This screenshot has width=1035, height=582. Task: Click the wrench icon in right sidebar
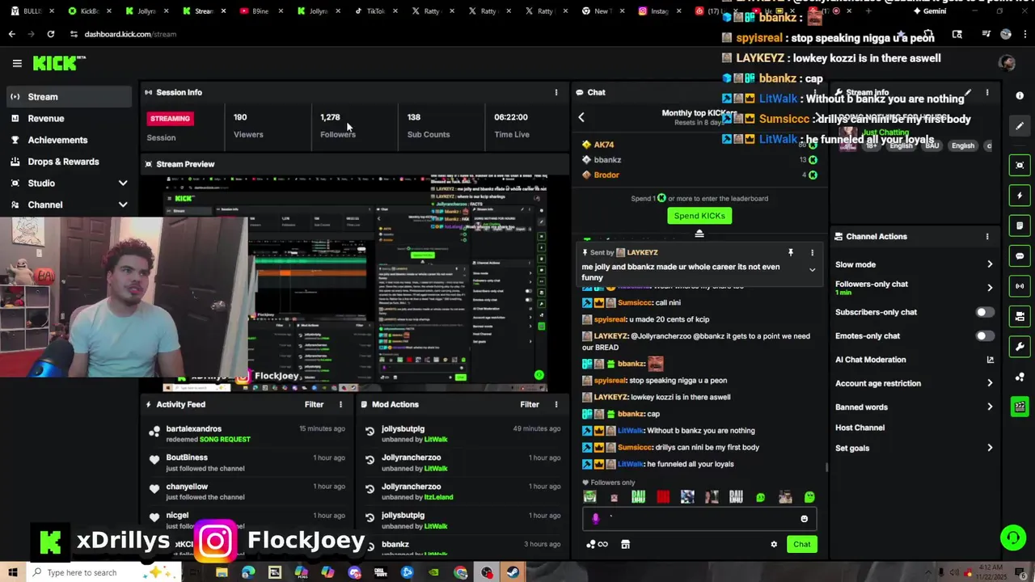pos(1020,347)
